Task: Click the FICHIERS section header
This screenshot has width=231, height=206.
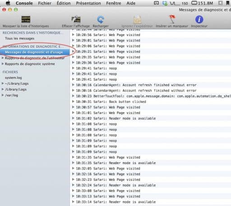Action: pyautogui.click(x=10, y=72)
